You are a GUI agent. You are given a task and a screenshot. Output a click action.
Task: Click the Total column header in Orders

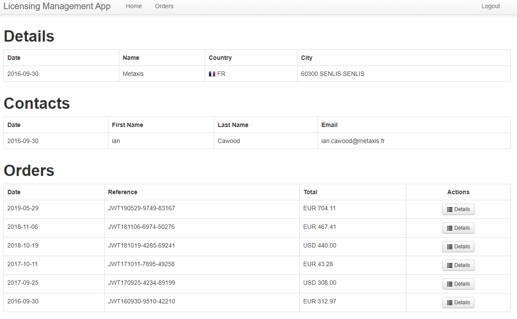(x=310, y=192)
